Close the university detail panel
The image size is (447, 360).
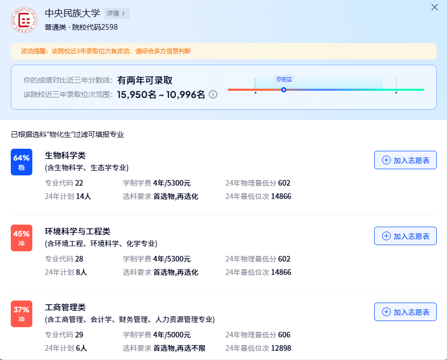click(x=435, y=8)
